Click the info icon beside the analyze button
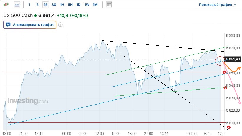 click(60, 25)
